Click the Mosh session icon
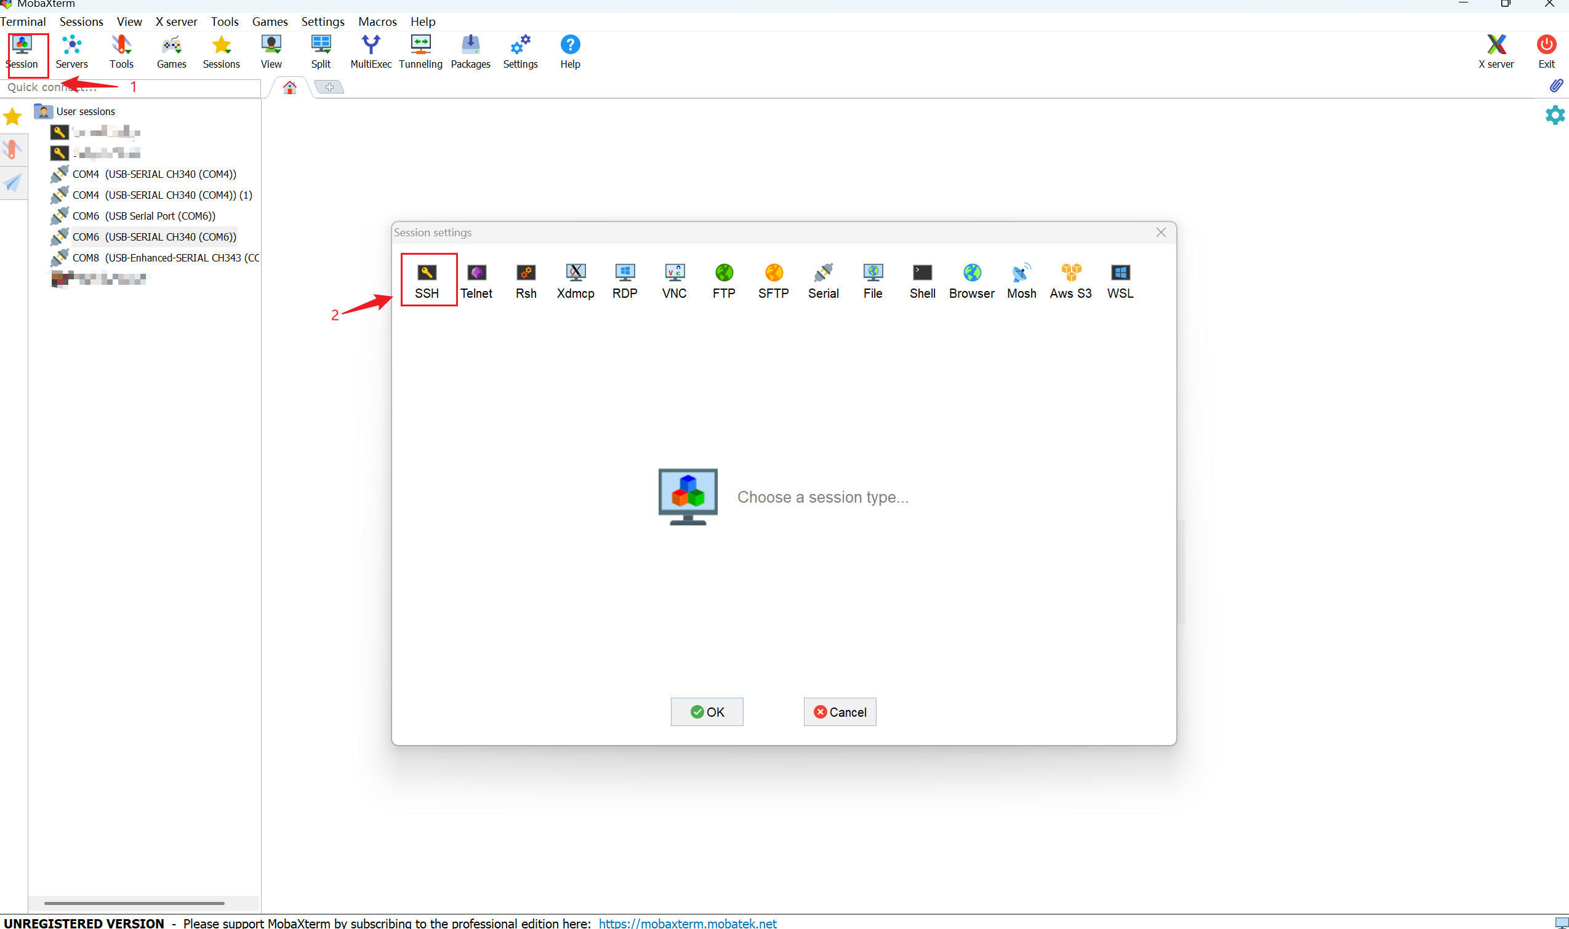This screenshot has height=929, width=1569. pyautogui.click(x=1021, y=280)
